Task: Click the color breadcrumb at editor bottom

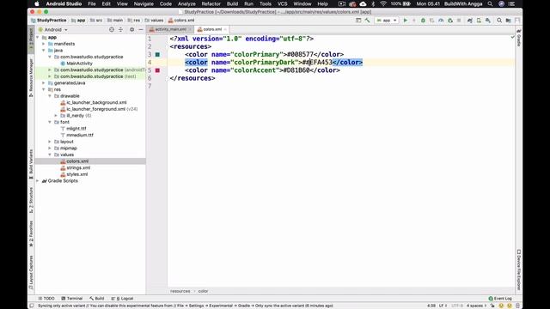Action: click(203, 291)
